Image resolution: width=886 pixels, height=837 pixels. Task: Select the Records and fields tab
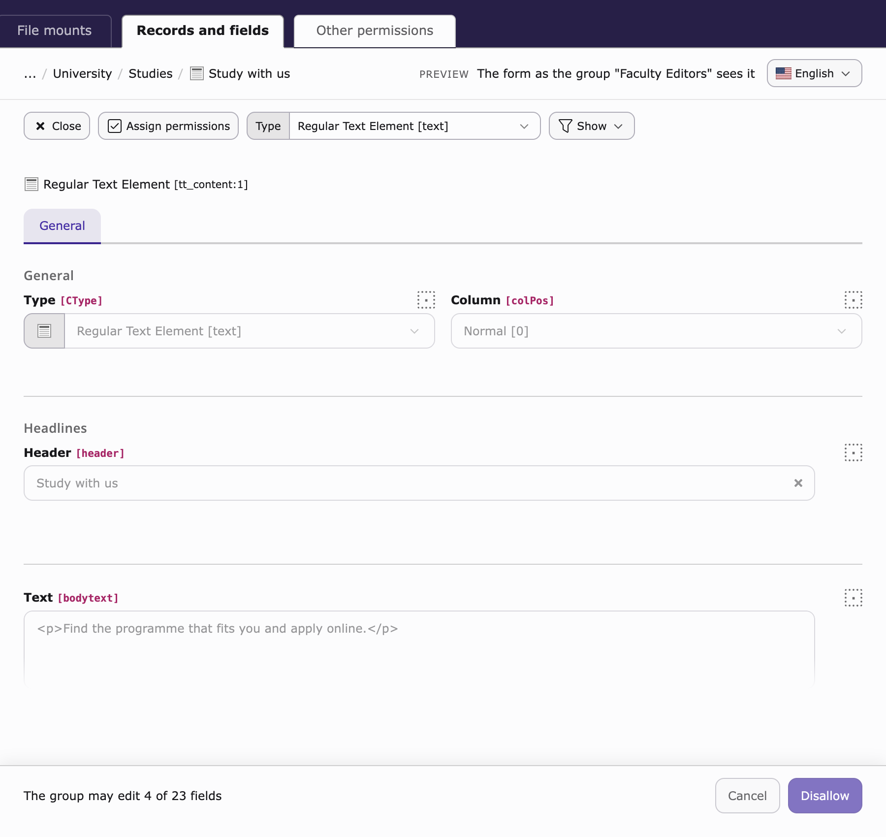click(203, 31)
